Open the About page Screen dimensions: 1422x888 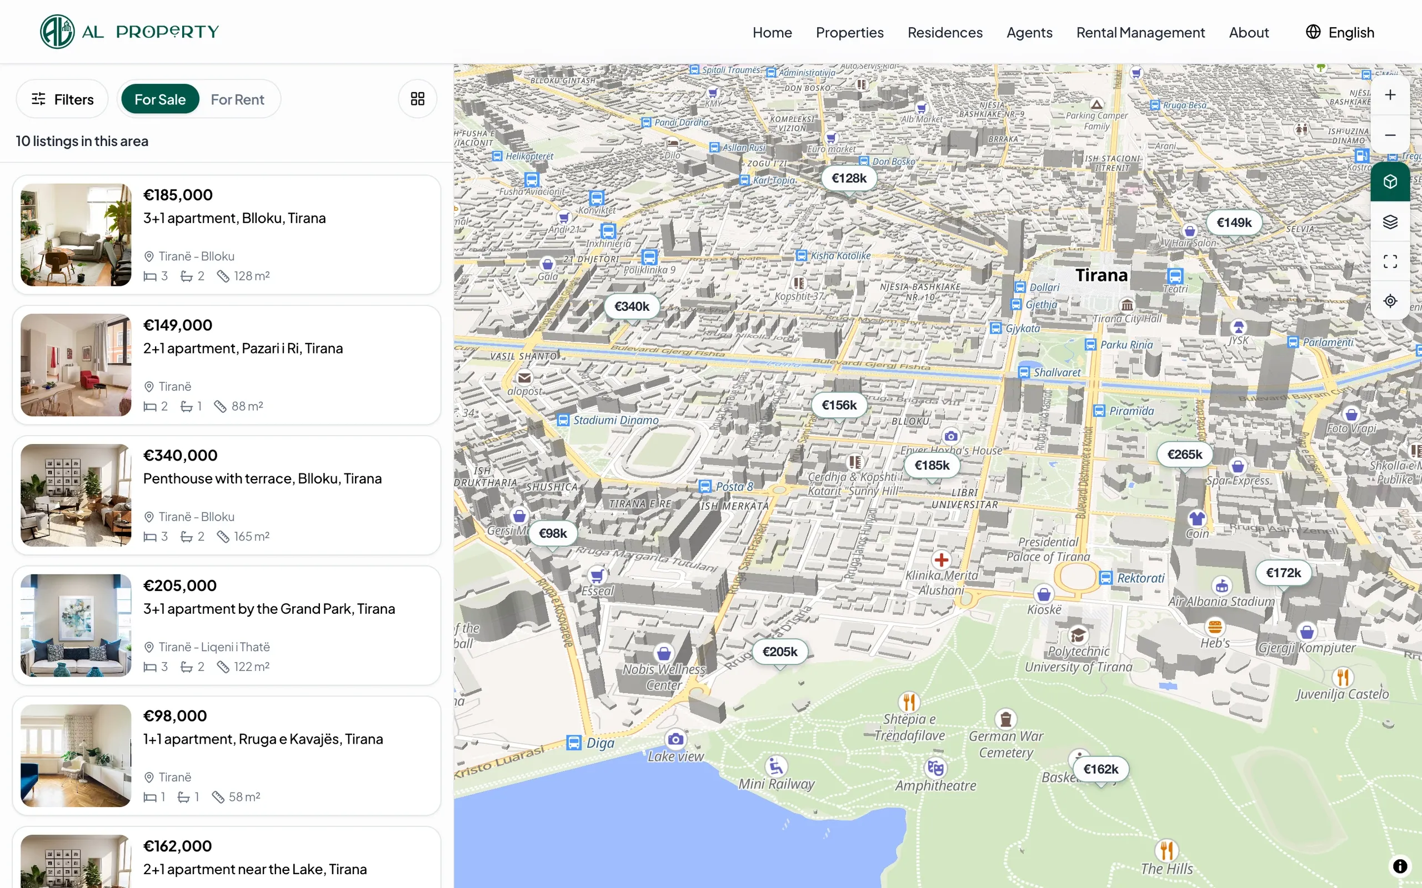(1249, 32)
